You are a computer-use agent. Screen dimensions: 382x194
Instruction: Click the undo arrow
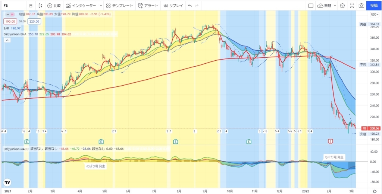tap(190, 6)
